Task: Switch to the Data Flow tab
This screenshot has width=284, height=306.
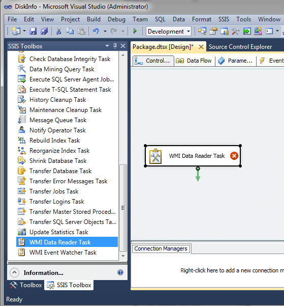Action: (195, 61)
